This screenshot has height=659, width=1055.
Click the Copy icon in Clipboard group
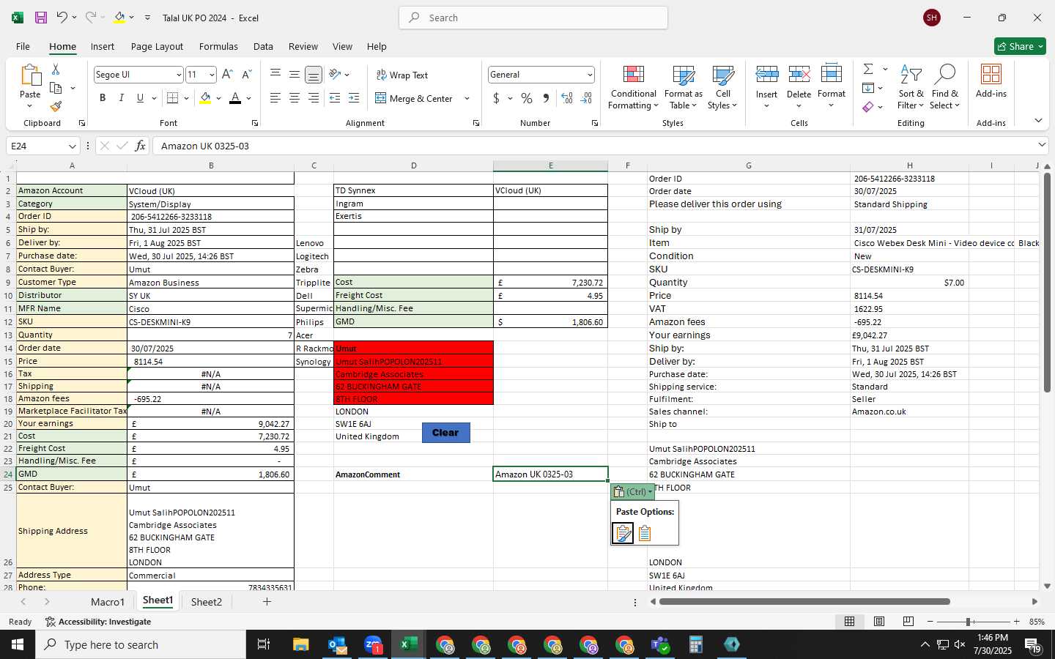coord(56,88)
